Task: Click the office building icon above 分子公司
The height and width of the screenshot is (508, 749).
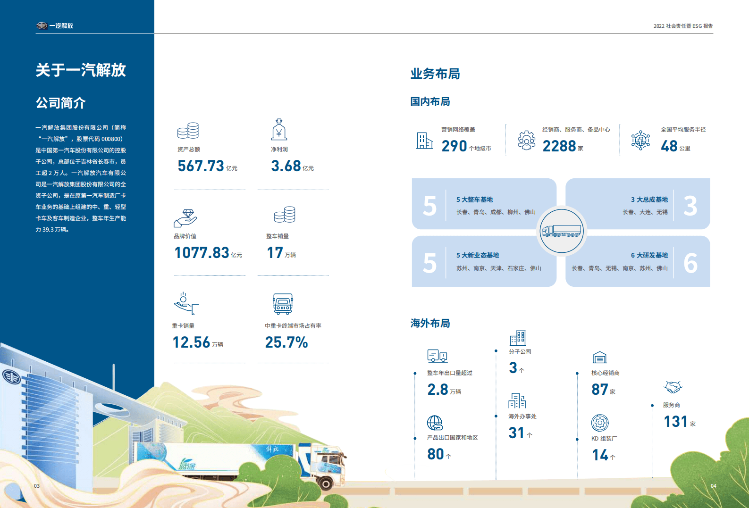Action: [518, 338]
